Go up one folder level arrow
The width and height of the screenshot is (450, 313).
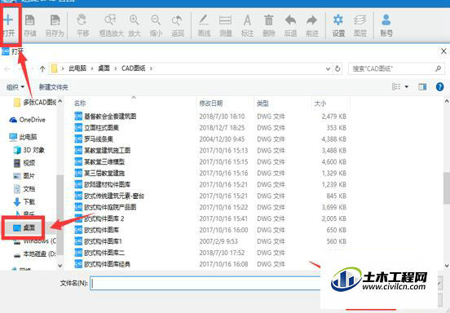[42, 68]
